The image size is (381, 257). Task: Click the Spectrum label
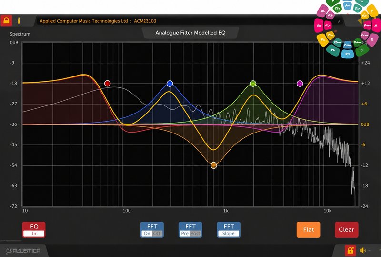coord(20,34)
